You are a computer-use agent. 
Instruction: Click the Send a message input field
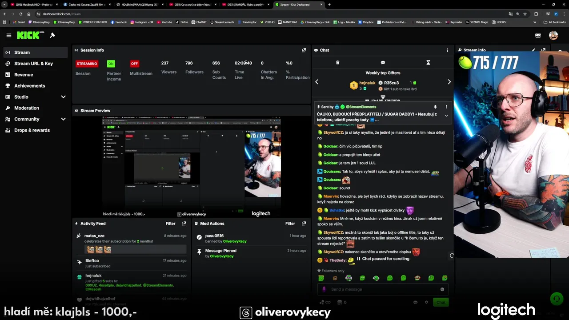(x=383, y=289)
